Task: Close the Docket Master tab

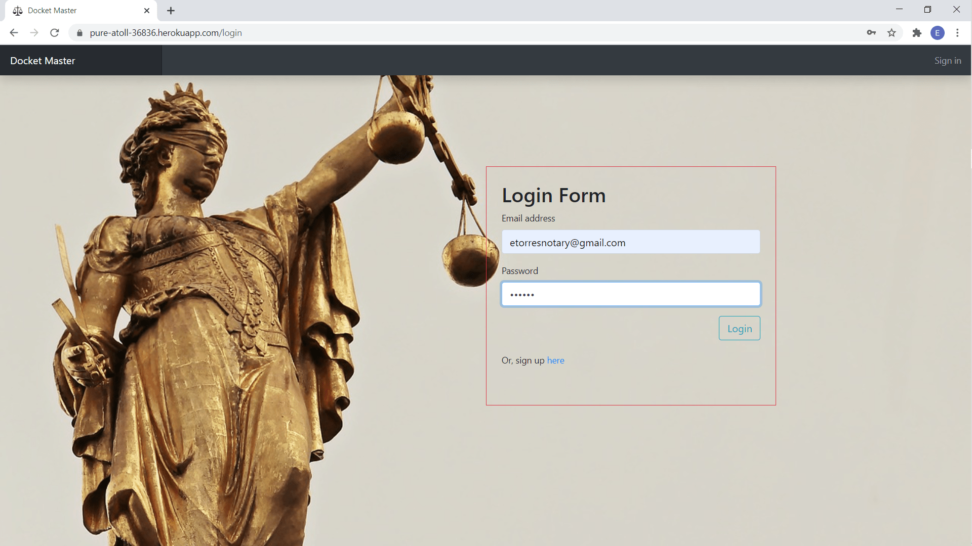Action: [147, 11]
